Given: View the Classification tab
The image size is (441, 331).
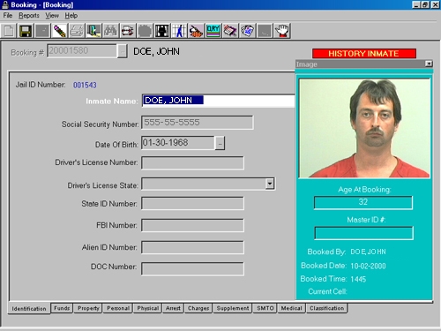Looking at the screenshot, I should pos(326,308).
